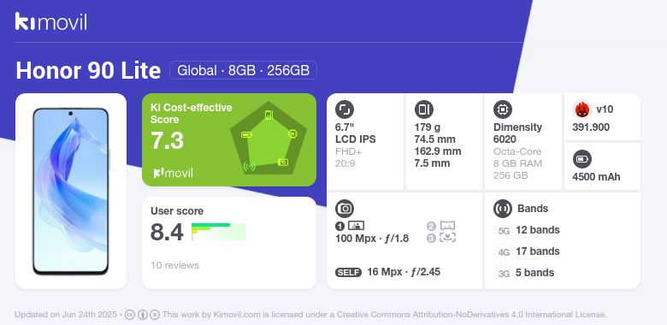Viewport: 667px width, 325px height.
Task: Select the Global 8GB 256GB variant badge
Action: pos(244,70)
